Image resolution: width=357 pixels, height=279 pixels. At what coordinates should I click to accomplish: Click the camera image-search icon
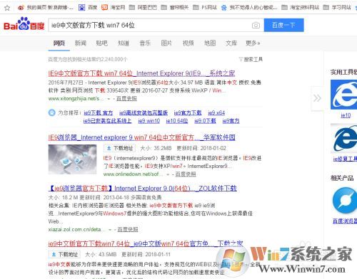tap(256, 25)
